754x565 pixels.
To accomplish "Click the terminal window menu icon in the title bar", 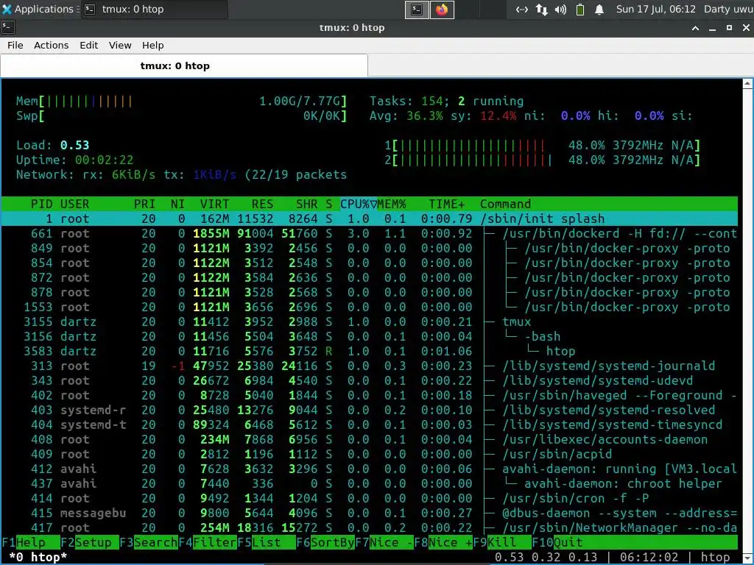I will [7, 27].
